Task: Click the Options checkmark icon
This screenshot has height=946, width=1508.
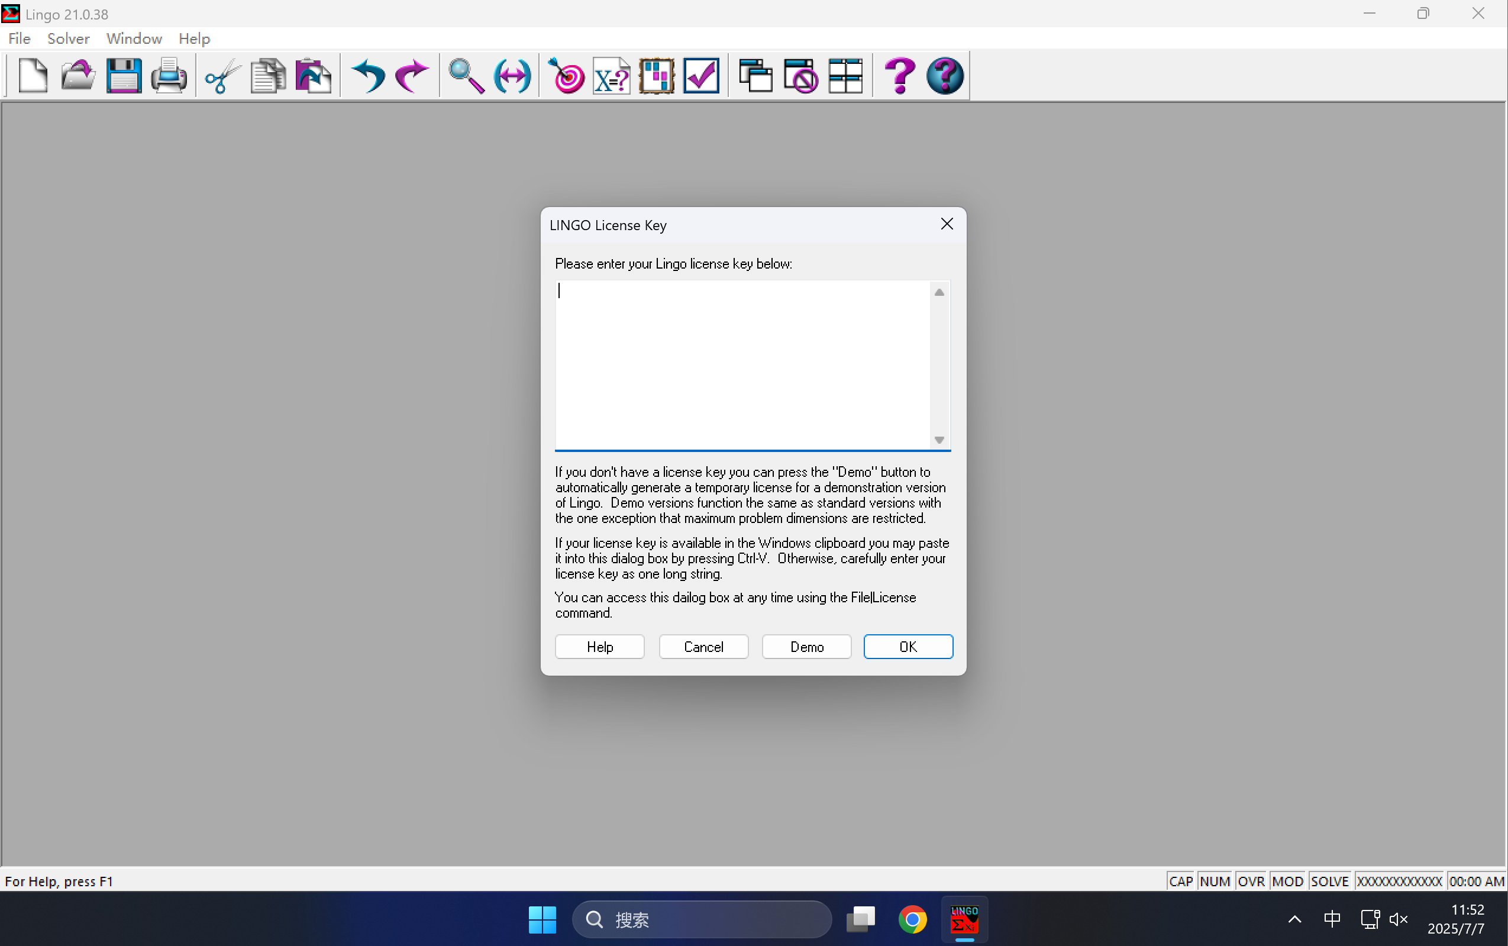Action: [x=701, y=76]
